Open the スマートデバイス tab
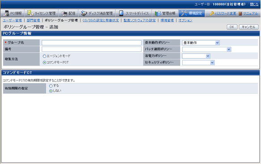This screenshot has width=261, height=164. tap(134, 13)
